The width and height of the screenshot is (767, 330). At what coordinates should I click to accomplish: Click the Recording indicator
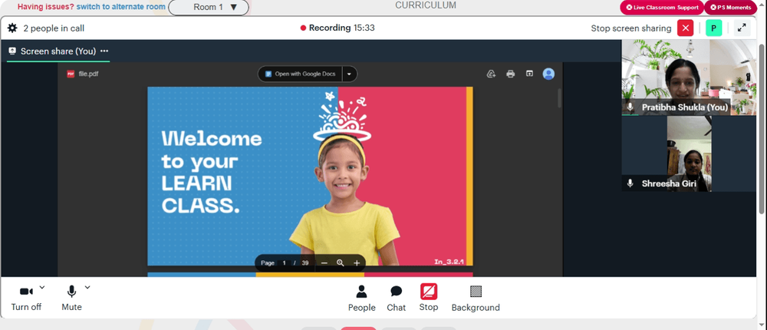click(337, 28)
